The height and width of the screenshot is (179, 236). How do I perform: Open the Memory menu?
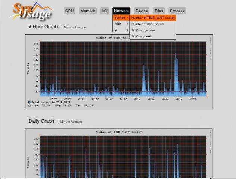pyautogui.click(x=88, y=11)
